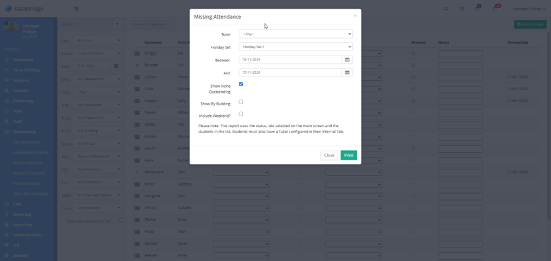Screen dimensions: 551x261
Task: Click the photo icon for Phillips row
Action: coord(137,208)
